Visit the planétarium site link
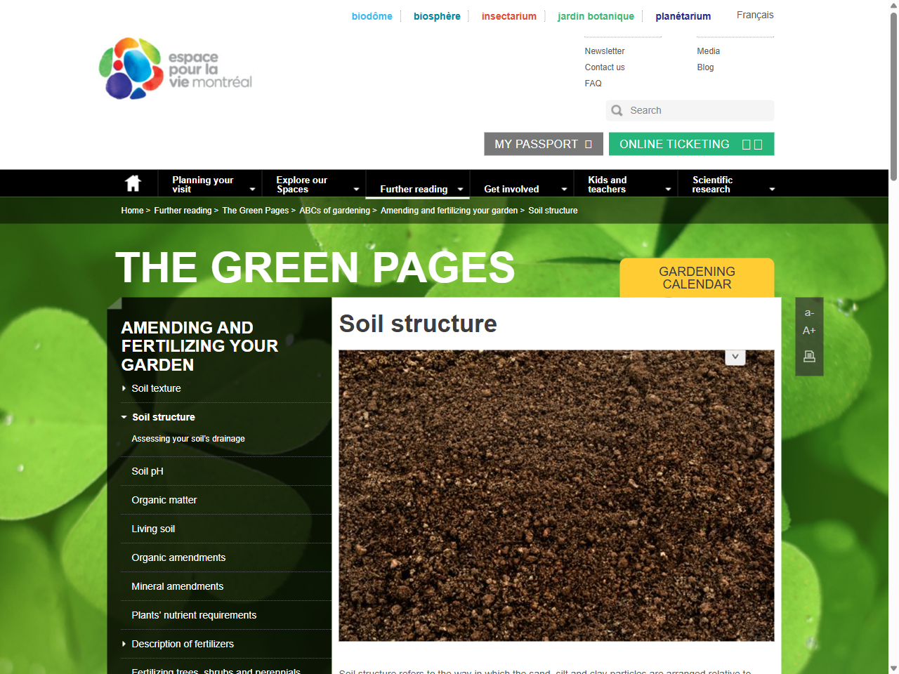The height and width of the screenshot is (674, 899). 683,16
